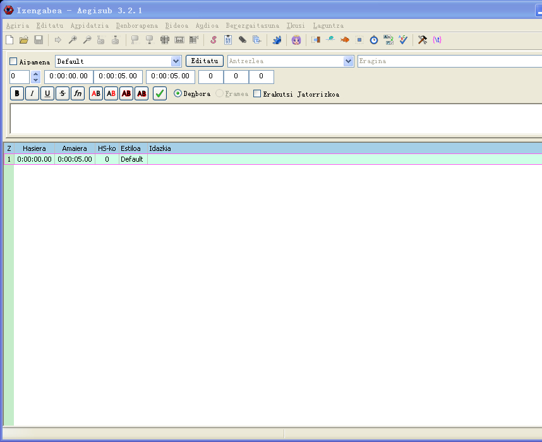The width and height of the screenshot is (542, 442).
Task: Launch ASSDraw via the purple-haired girl icon
Action: (x=296, y=40)
